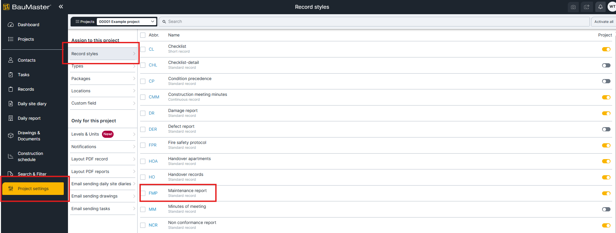Enable the Minutes of meeting toggle
The image size is (616, 233).
(x=606, y=209)
